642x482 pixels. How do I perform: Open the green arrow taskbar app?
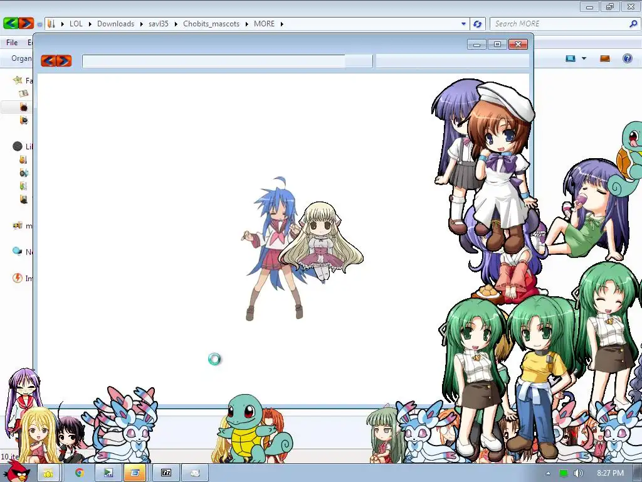108,473
